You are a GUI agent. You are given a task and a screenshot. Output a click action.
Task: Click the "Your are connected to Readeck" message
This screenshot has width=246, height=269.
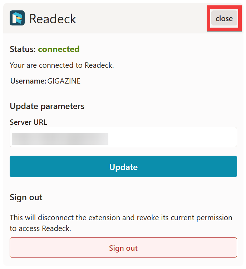(62, 65)
